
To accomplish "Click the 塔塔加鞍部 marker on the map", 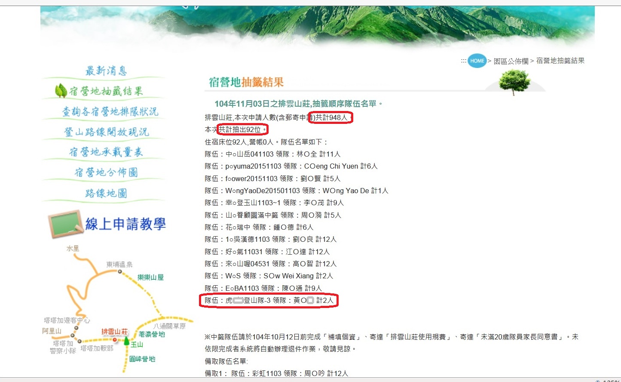I will point(80,342).
